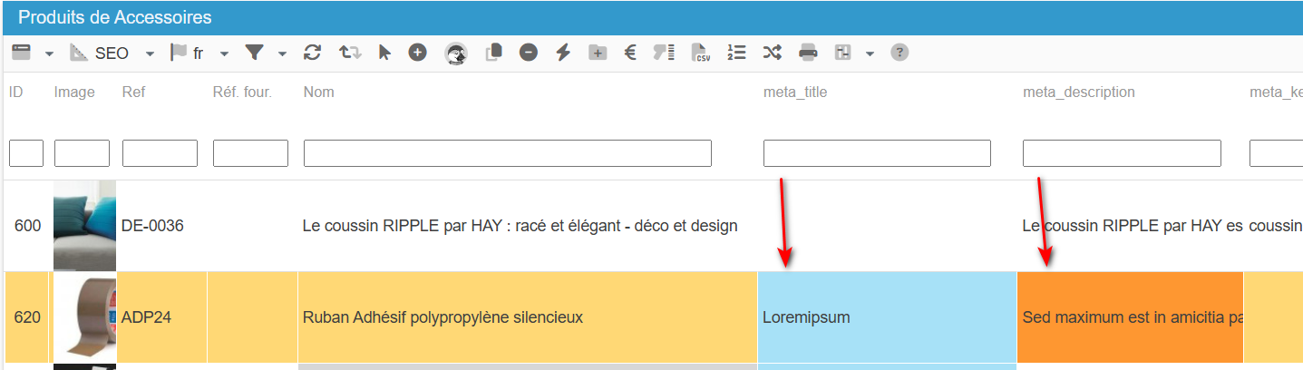Click the meta_description column header

(1078, 92)
